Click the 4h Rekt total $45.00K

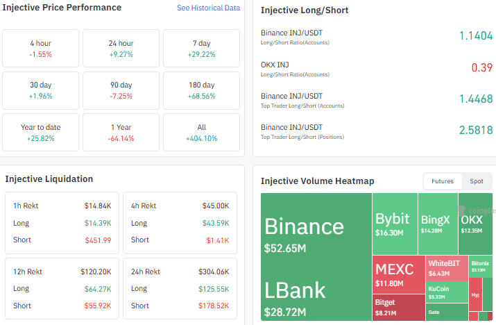click(216, 206)
